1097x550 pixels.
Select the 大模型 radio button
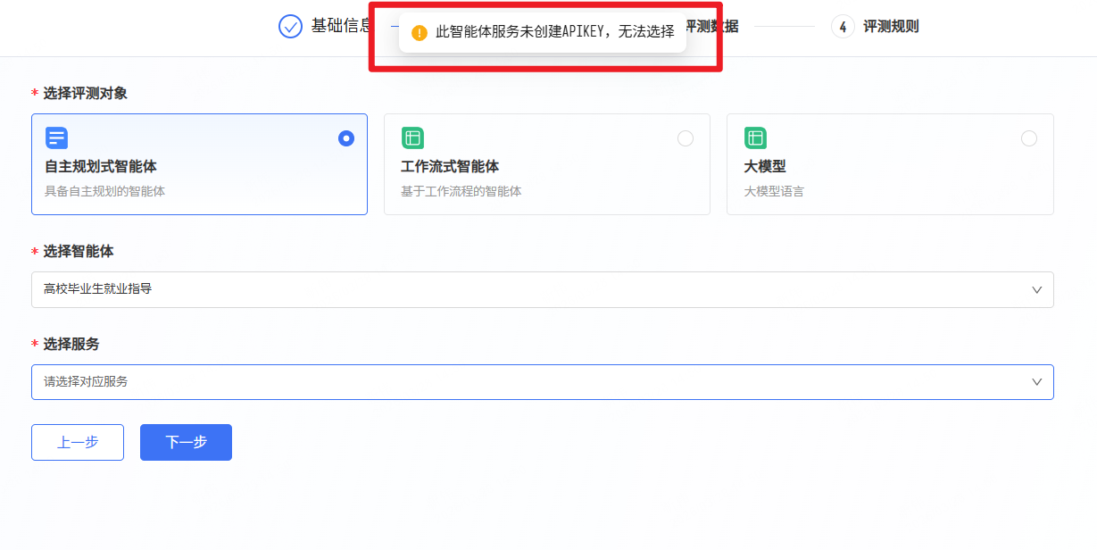(x=1029, y=138)
